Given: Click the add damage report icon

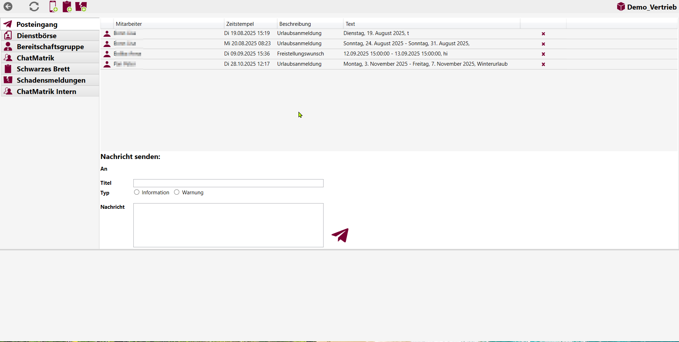Looking at the screenshot, I should tap(81, 6).
